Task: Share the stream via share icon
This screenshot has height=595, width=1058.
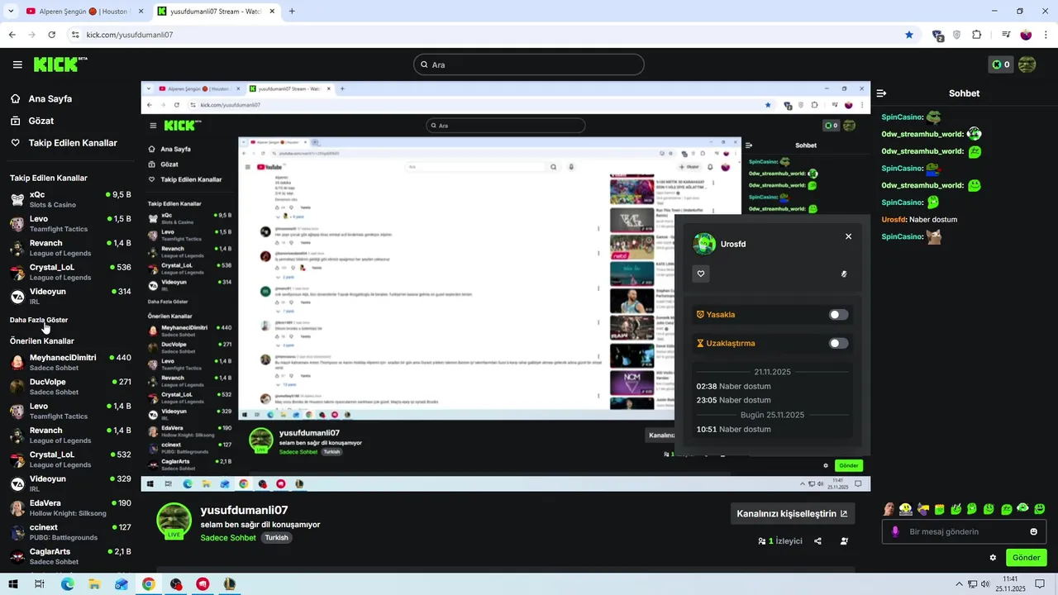Action: tap(817, 541)
